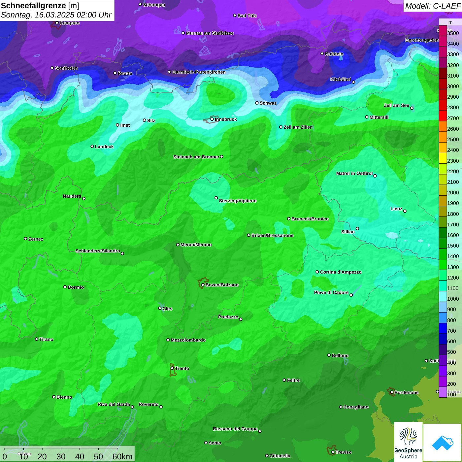Click the Schlanders/Silandro label
This screenshot has height=462, width=462.
[x=98, y=251]
